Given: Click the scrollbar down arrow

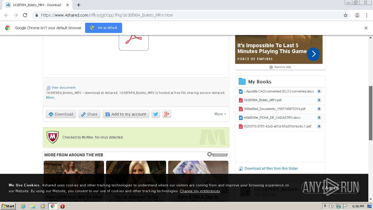Looking at the screenshot, I should (371, 199).
